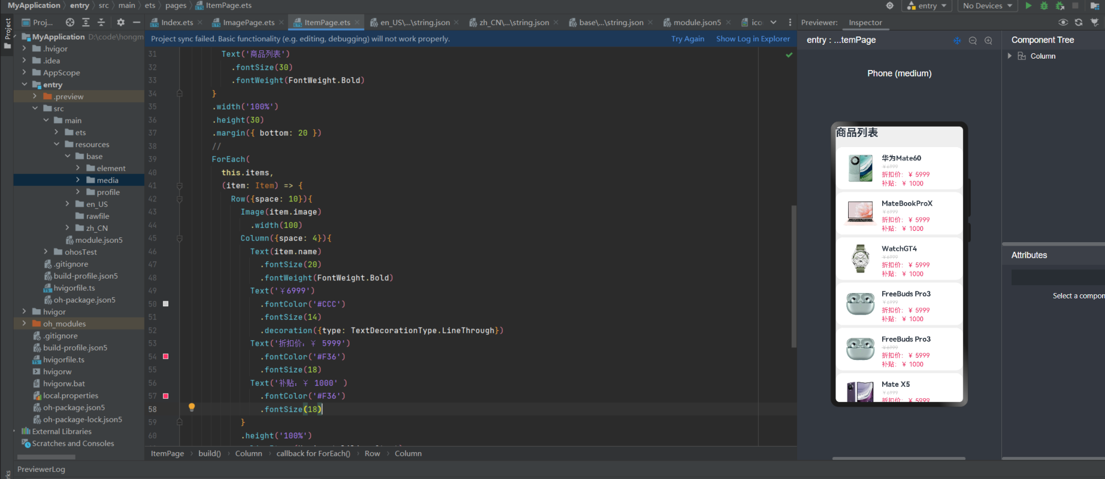Open the editor tabs more-options icon

click(x=790, y=22)
